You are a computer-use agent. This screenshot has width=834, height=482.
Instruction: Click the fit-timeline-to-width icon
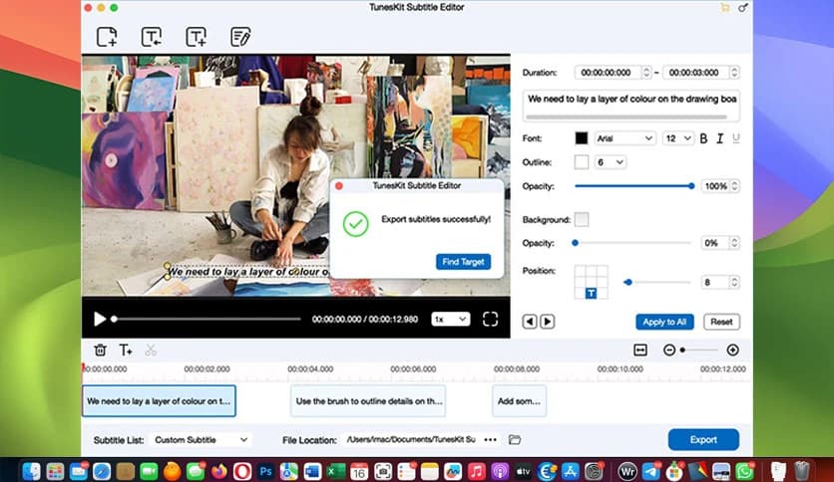[x=640, y=350]
